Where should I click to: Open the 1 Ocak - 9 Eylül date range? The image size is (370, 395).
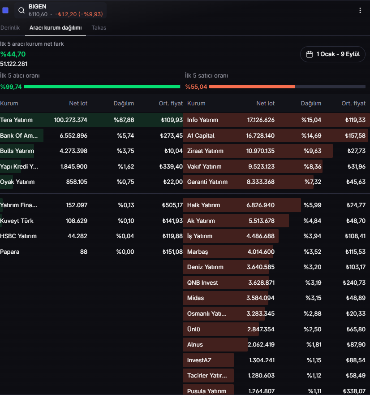coord(332,54)
